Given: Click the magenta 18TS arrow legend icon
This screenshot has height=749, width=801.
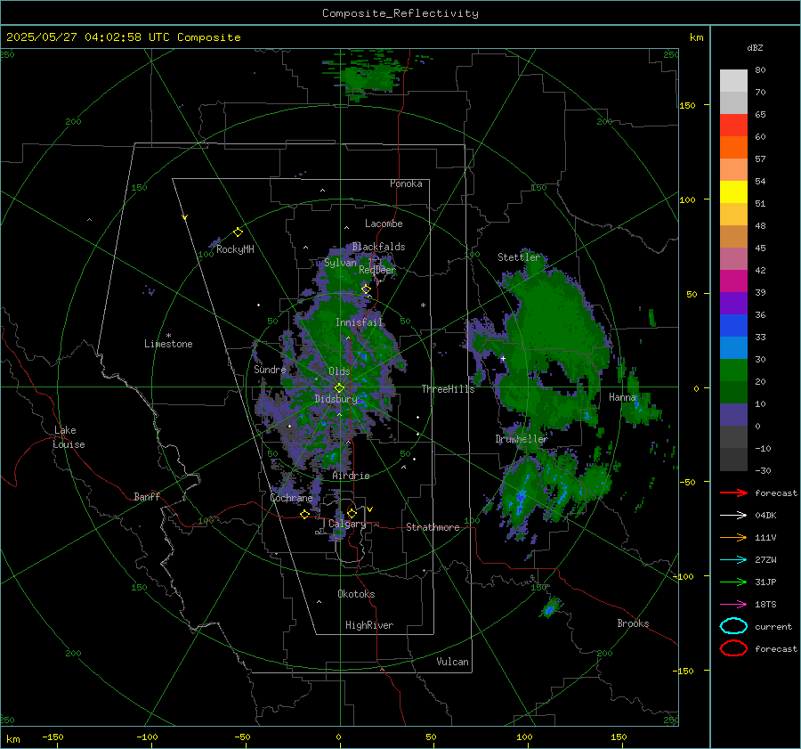Looking at the screenshot, I should (x=733, y=605).
